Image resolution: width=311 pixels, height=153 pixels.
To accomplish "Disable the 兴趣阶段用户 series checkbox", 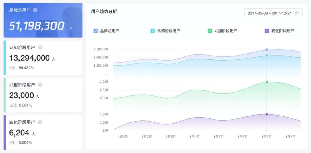I will tap(210, 31).
